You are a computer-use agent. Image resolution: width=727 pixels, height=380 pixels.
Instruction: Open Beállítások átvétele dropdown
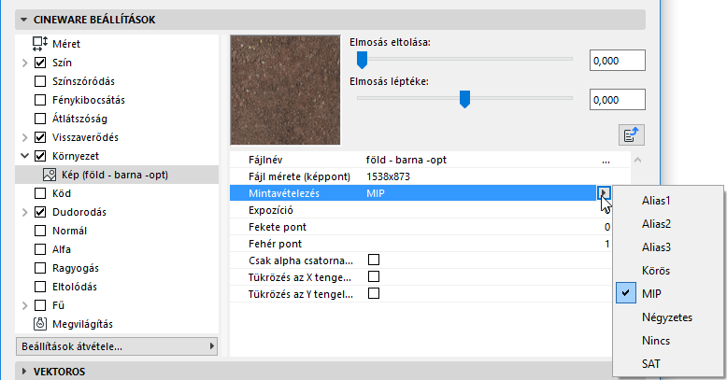117,346
